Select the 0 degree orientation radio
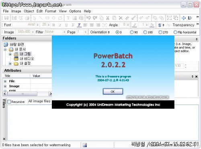Screen dimensions: 201x149 (117, 32)
